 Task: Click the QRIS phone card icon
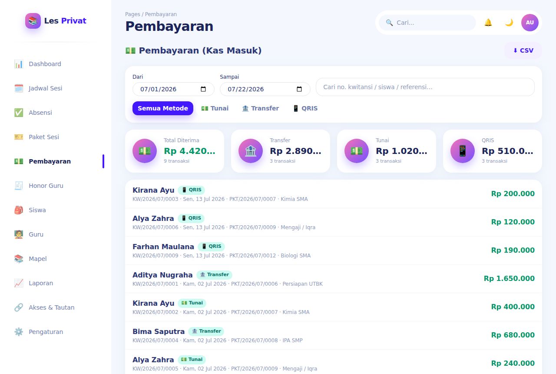click(463, 151)
